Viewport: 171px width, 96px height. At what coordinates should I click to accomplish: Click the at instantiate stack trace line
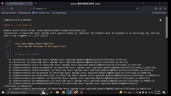[68, 59]
